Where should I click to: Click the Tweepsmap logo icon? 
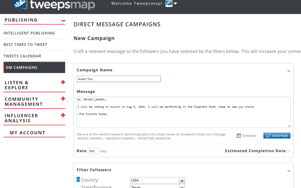(x=21, y=4)
